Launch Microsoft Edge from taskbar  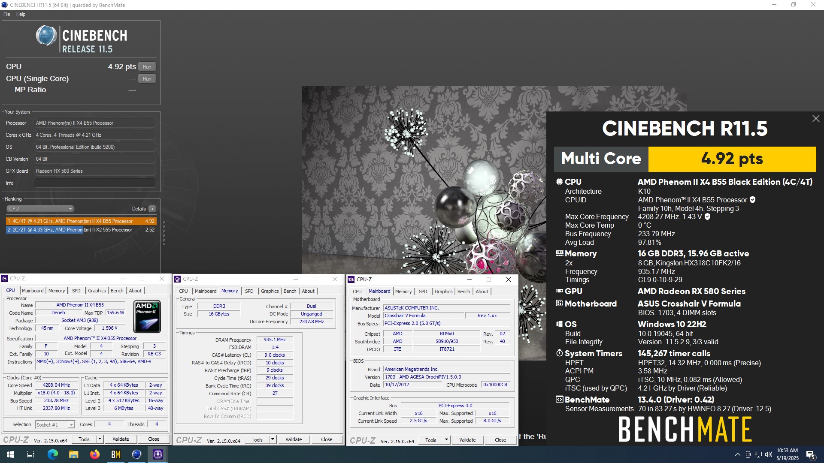[52, 454]
